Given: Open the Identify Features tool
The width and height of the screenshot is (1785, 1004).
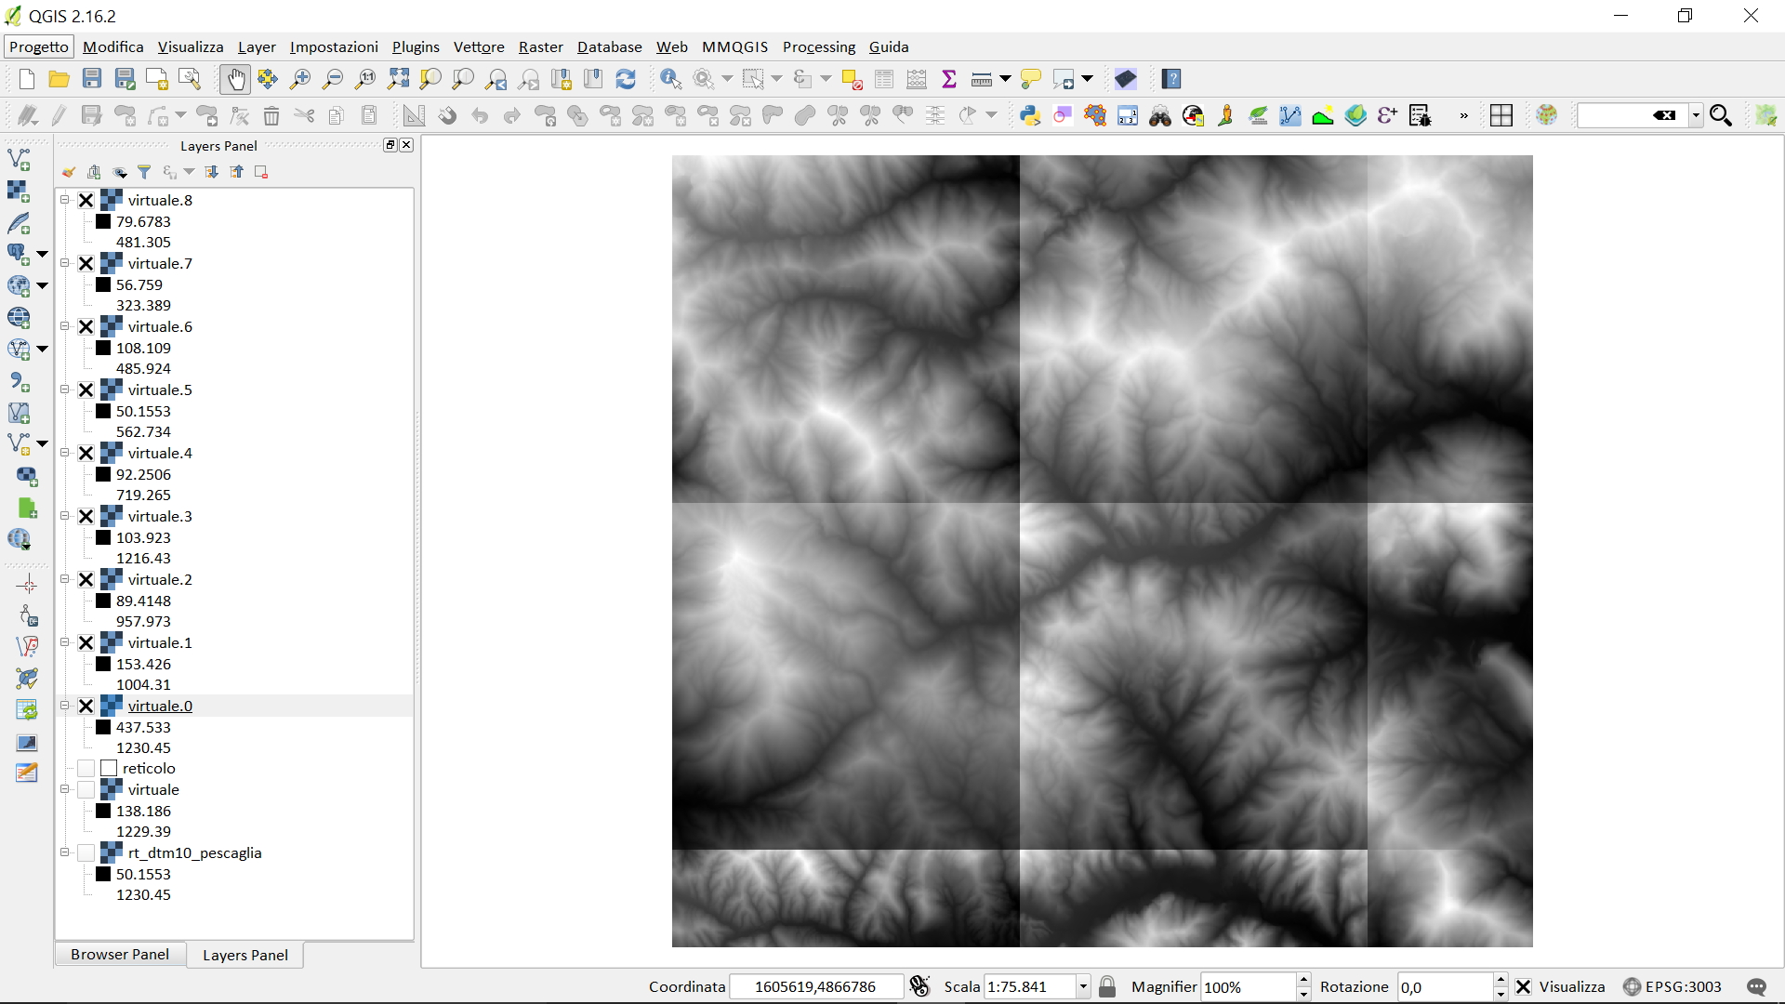Looking at the screenshot, I should point(670,80).
